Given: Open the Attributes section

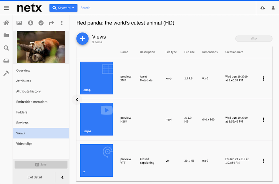Looking at the screenshot, I should pyautogui.click(x=41, y=81).
